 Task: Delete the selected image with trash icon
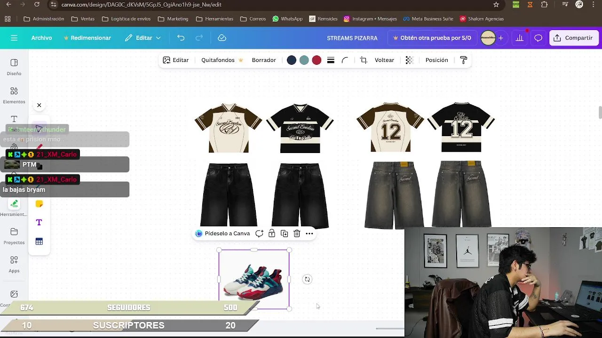(297, 233)
